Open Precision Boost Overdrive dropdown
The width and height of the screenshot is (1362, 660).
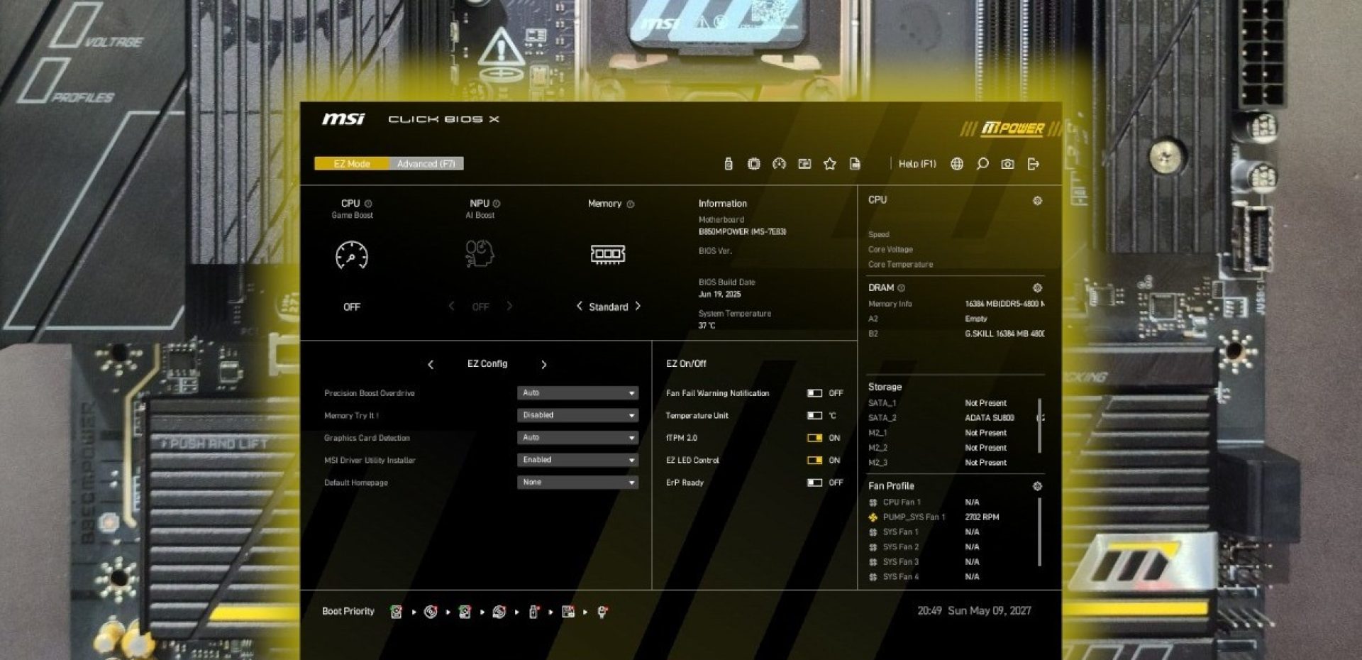[577, 393]
